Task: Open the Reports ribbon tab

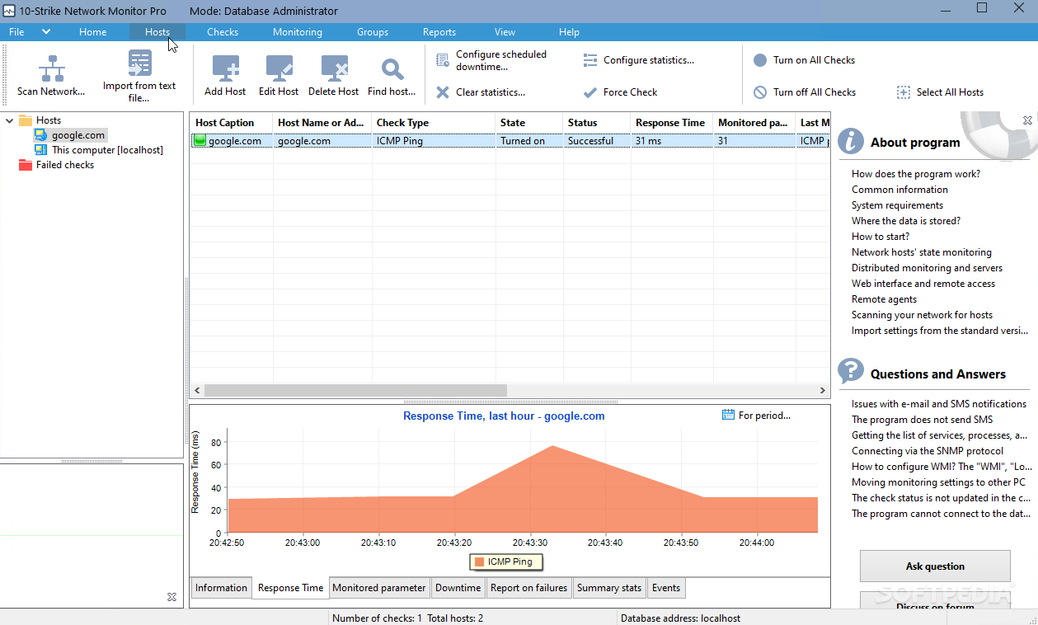Action: coord(439,32)
